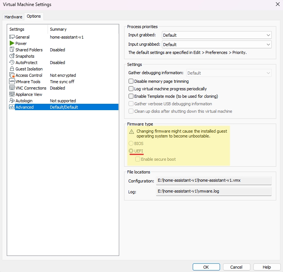
Task: Select the green Power arrow icon
Action: (x=12, y=43)
